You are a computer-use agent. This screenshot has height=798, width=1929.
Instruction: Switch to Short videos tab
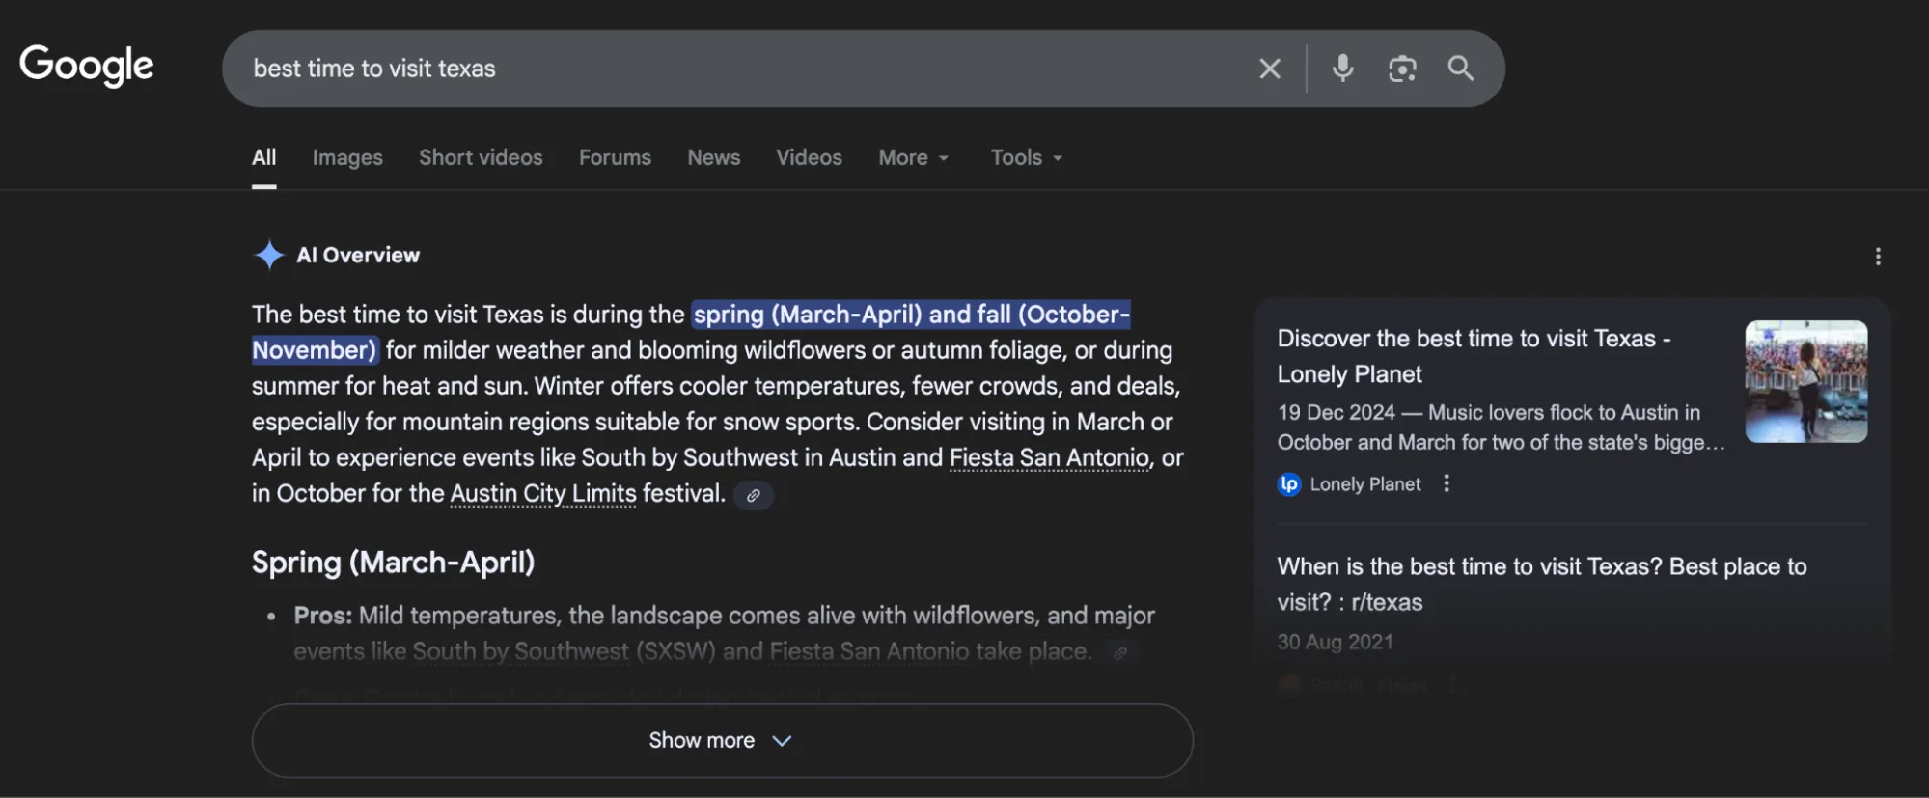pyautogui.click(x=481, y=157)
